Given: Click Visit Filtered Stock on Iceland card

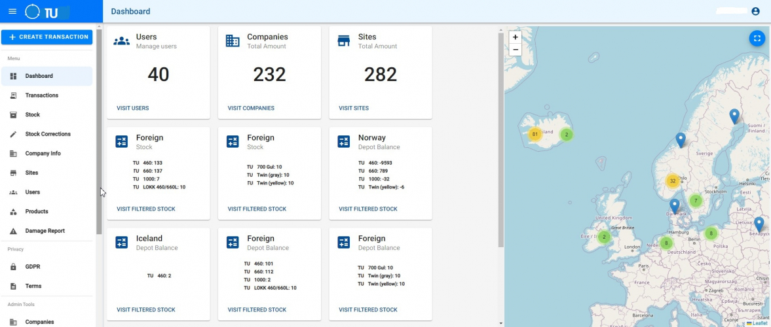Looking at the screenshot, I should click(145, 310).
